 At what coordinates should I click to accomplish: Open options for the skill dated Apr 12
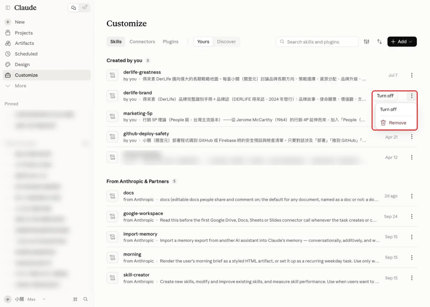pos(412,157)
